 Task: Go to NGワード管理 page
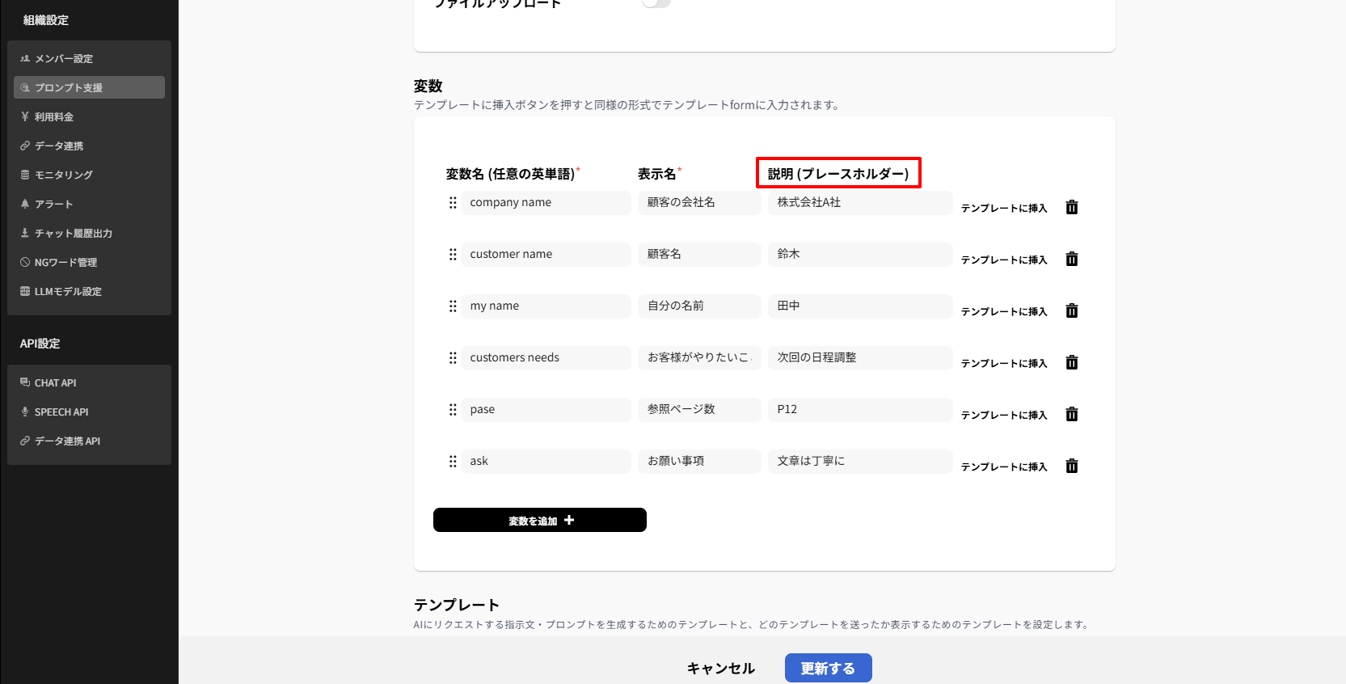[65, 263]
